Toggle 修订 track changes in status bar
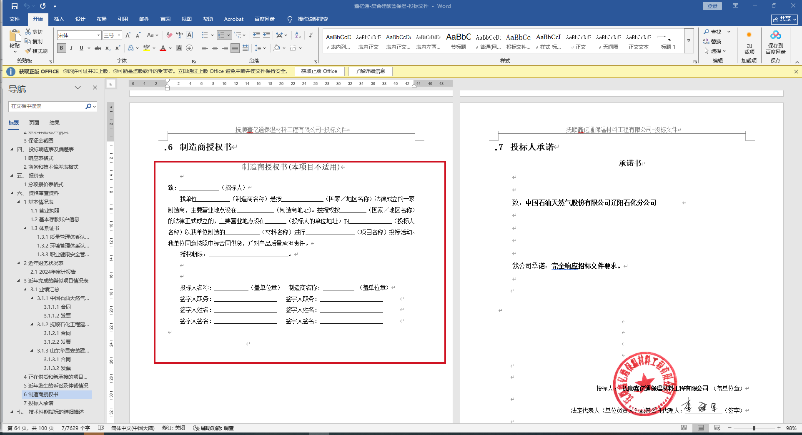Image resolution: width=802 pixels, height=435 pixels. pyautogui.click(x=173, y=428)
